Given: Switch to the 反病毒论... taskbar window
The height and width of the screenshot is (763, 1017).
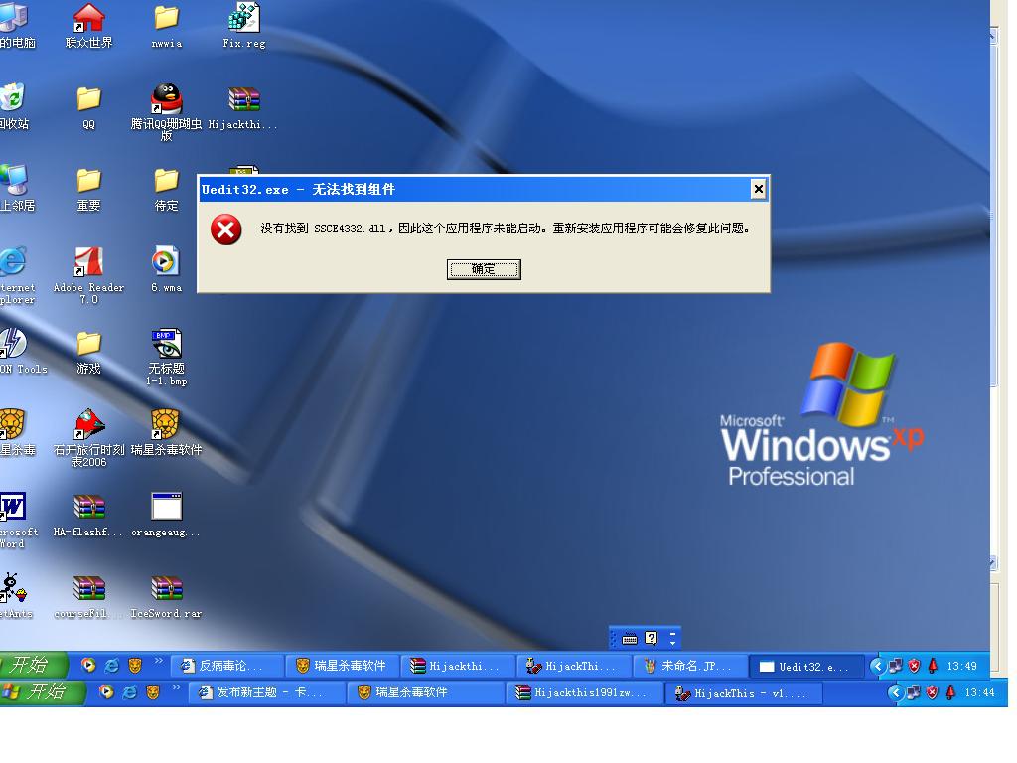Looking at the screenshot, I should click(227, 666).
